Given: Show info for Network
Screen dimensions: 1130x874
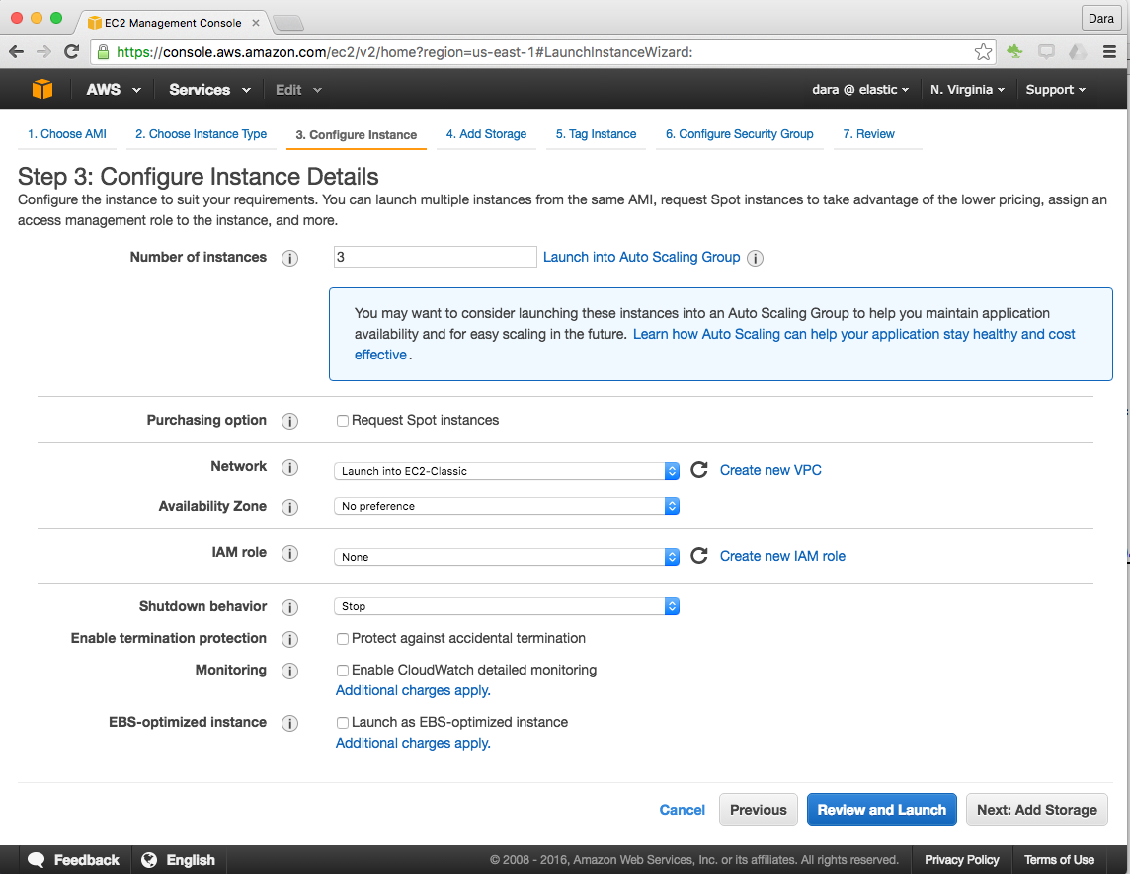Looking at the screenshot, I should pos(289,468).
